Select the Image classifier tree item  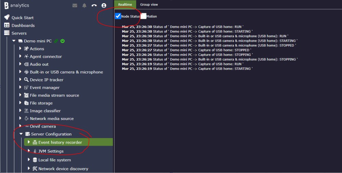coord(45,111)
